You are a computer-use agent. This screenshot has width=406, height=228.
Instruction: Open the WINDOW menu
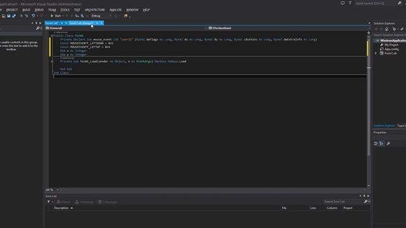(x=133, y=10)
